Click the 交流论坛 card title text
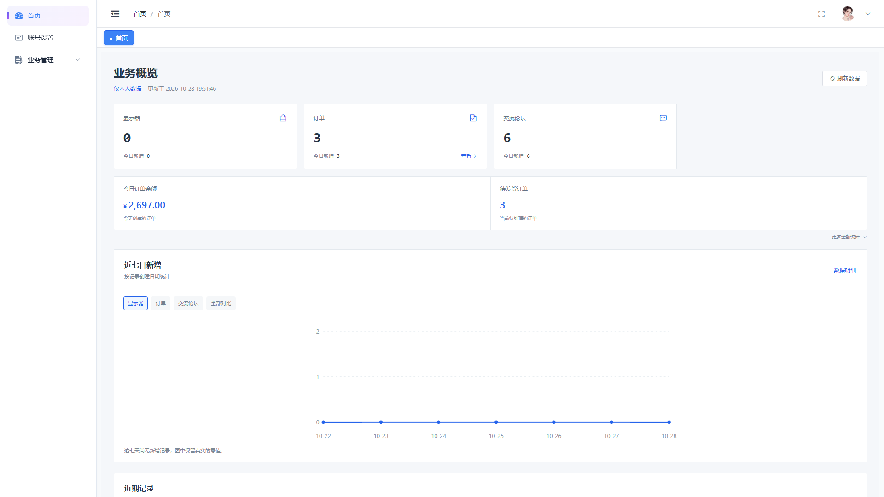Image resolution: width=884 pixels, height=497 pixels. (x=514, y=118)
